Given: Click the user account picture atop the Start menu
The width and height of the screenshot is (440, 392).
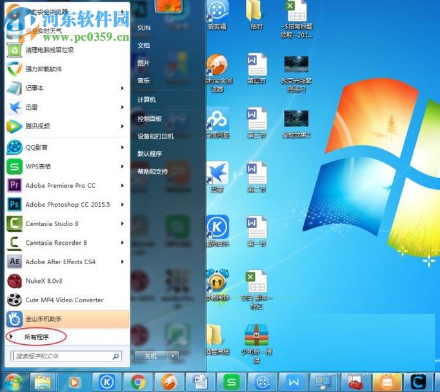Looking at the screenshot, I should click(x=169, y=6).
